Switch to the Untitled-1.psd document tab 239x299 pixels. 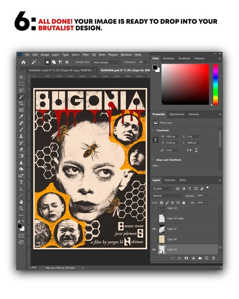point(60,70)
